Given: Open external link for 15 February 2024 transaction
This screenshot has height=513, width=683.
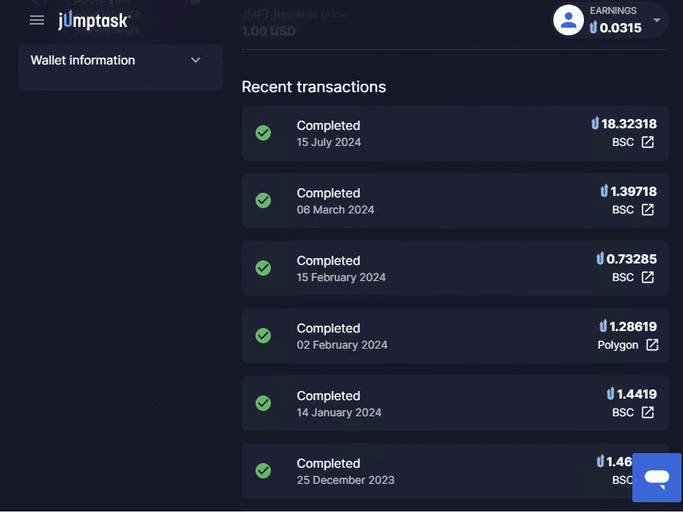Looking at the screenshot, I should pyautogui.click(x=648, y=277).
